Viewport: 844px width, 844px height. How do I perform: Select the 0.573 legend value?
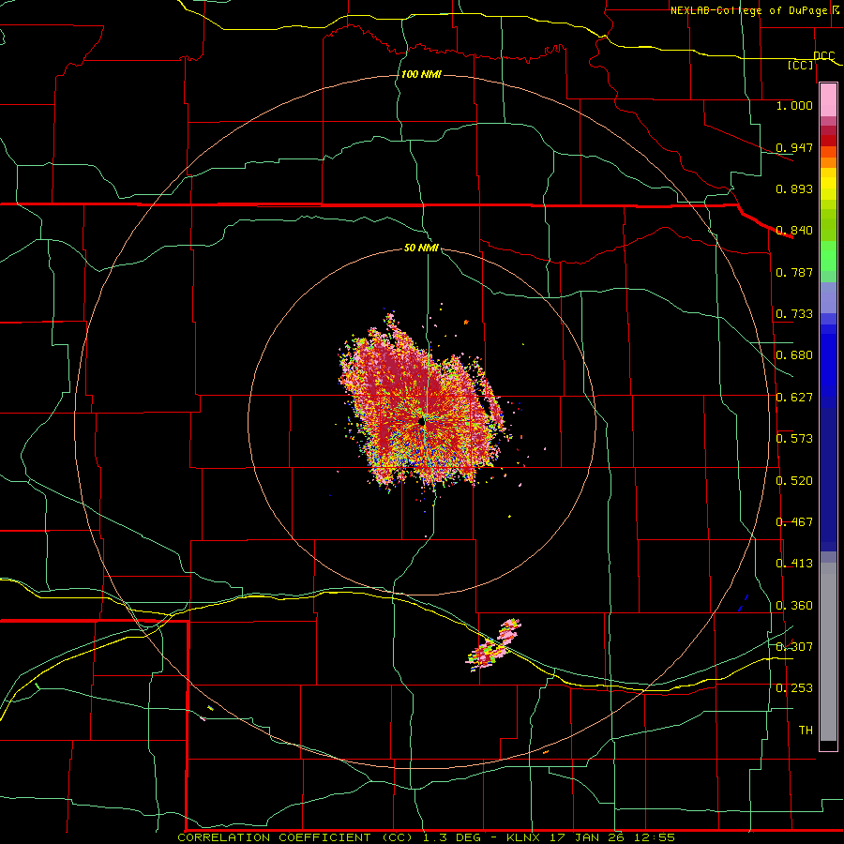click(794, 439)
